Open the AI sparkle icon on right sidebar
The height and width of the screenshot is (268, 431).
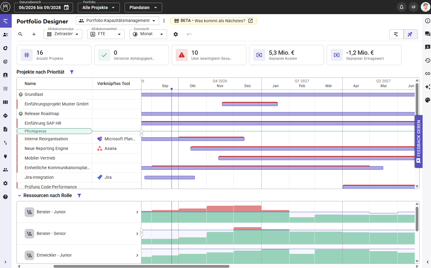pos(428,87)
